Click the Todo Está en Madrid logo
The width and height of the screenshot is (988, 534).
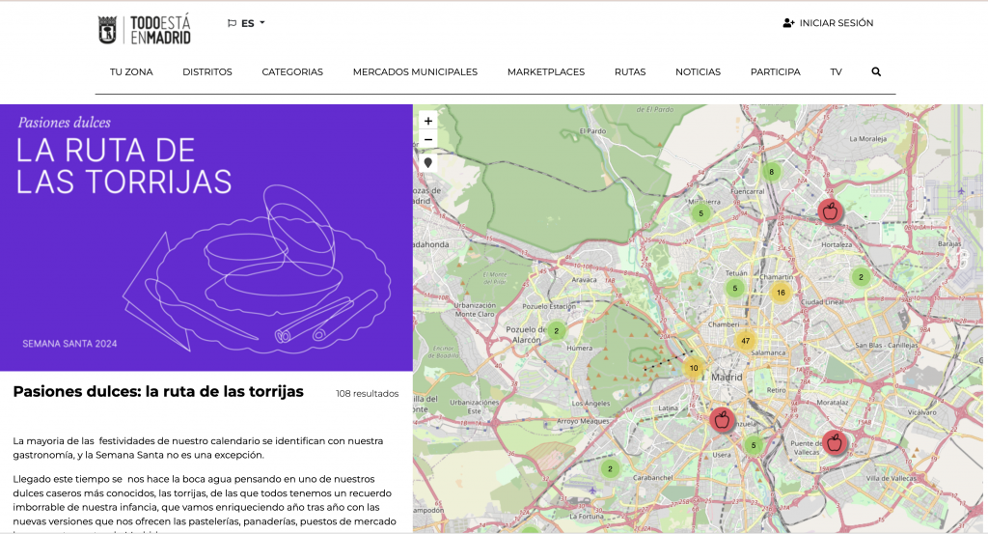(145, 30)
